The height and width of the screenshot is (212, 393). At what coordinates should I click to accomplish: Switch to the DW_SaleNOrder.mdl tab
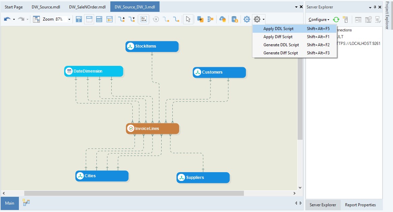coord(87,7)
